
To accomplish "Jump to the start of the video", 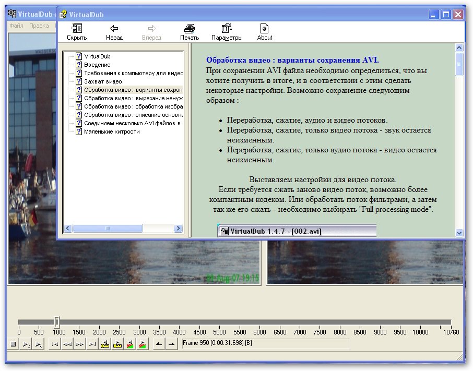I will click(x=54, y=344).
